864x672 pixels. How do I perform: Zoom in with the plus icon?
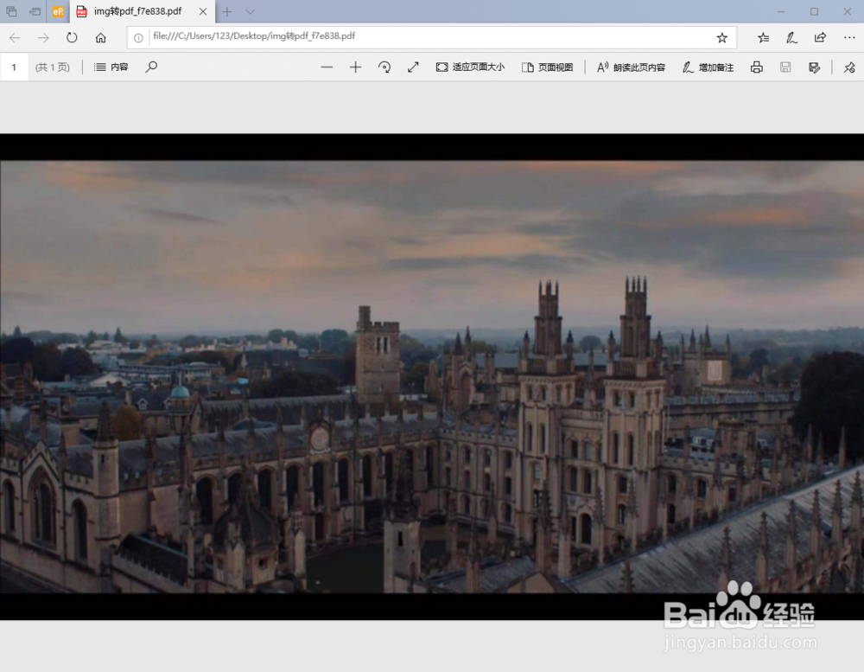355,67
